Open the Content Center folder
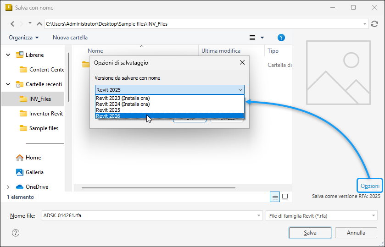This screenshot has height=247, width=385. pyautogui.click(x=42, y=70)
